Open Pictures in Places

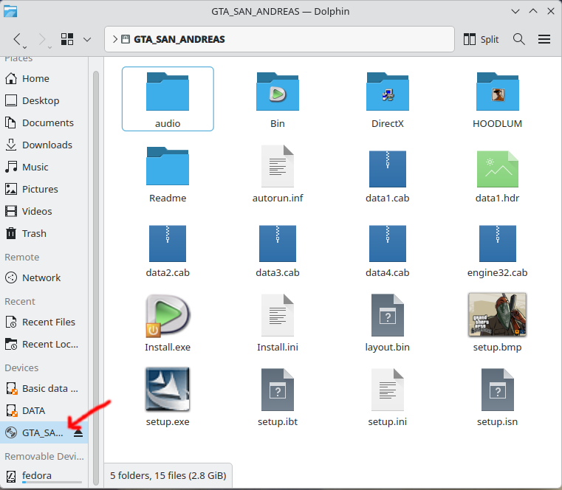coord(44,189)
